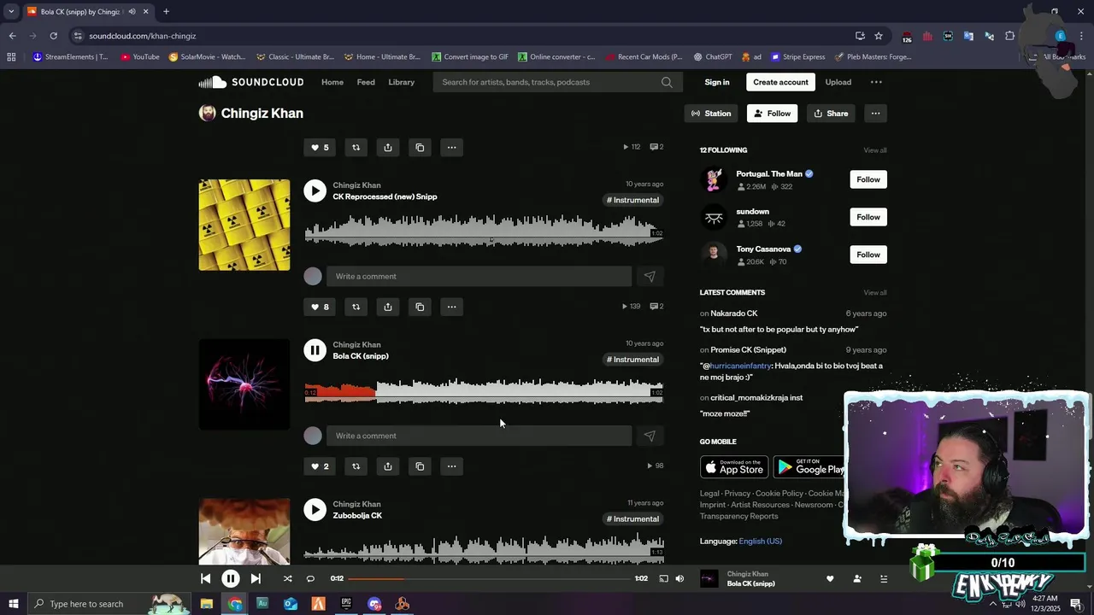The image size is (1094, 615).
Task: Open English (US) language selector
Action: tap(760, 541)
